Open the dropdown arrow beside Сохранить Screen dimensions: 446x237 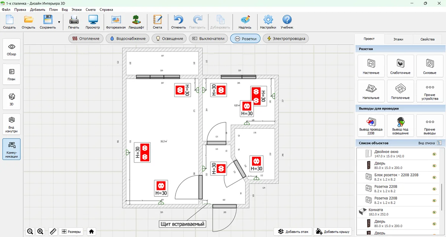pyautogui.click(x=59, y=22)
